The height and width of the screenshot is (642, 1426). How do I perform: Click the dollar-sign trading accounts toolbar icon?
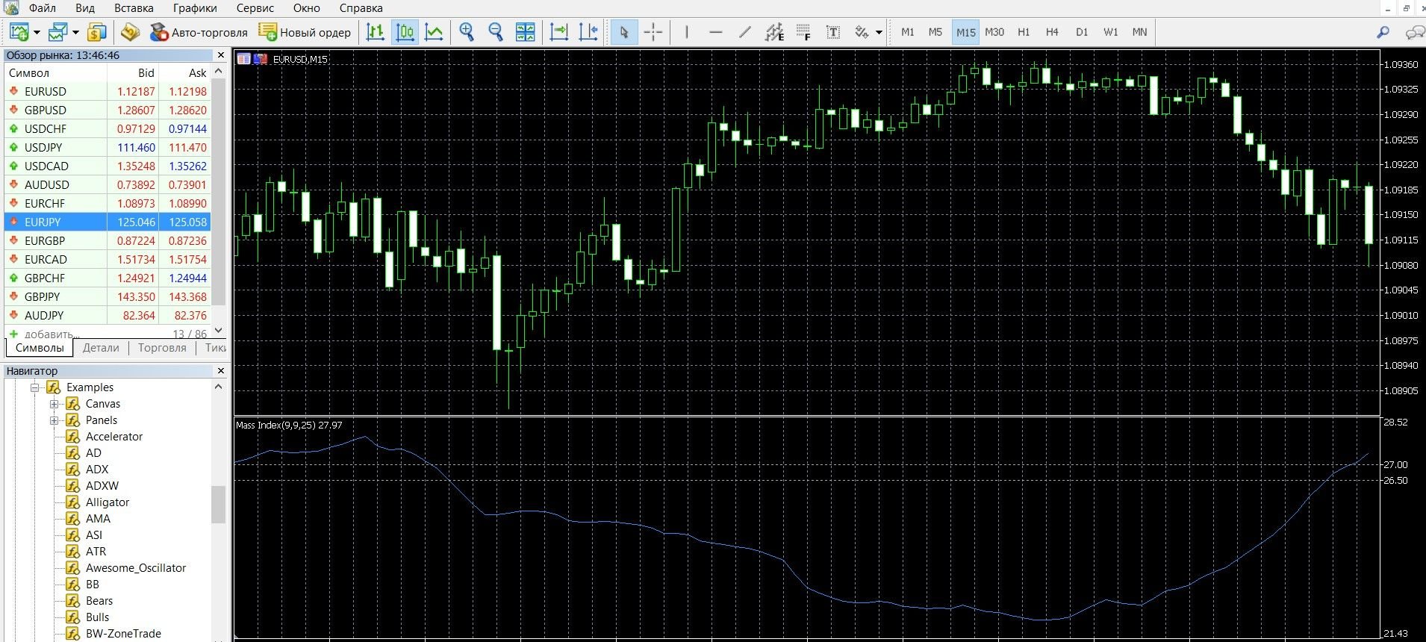(97, 32)
